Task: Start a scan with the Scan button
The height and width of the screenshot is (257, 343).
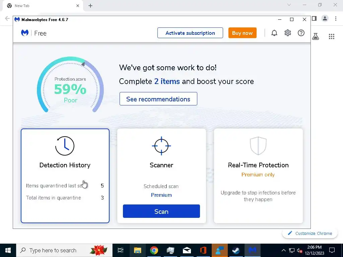Action: point(161,211)
